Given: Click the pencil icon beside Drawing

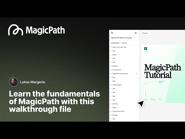Looking at the screenshot, I should click(x=111, y=104).
